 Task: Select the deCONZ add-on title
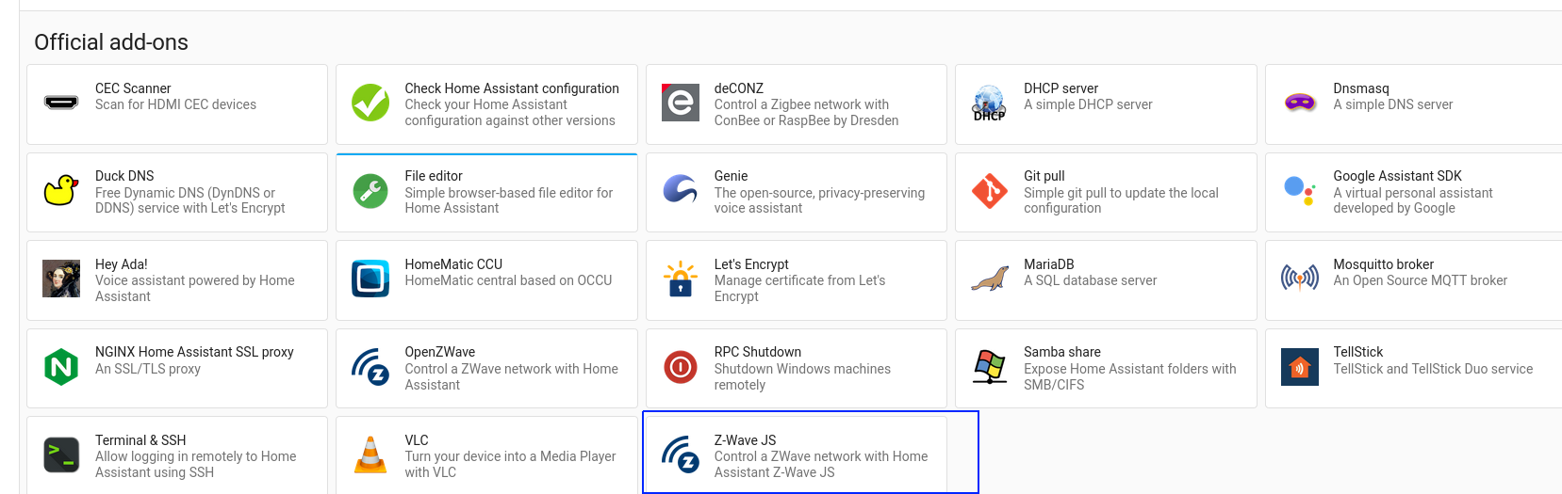point(739,88)
